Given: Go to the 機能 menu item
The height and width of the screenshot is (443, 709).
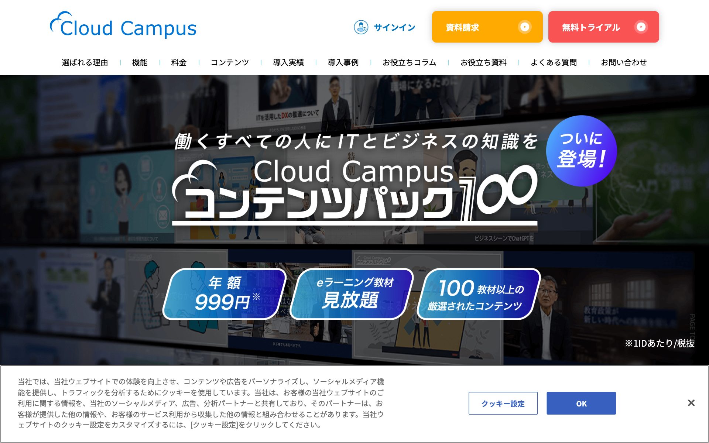Looking at the screenshot, I should (140, 62).
